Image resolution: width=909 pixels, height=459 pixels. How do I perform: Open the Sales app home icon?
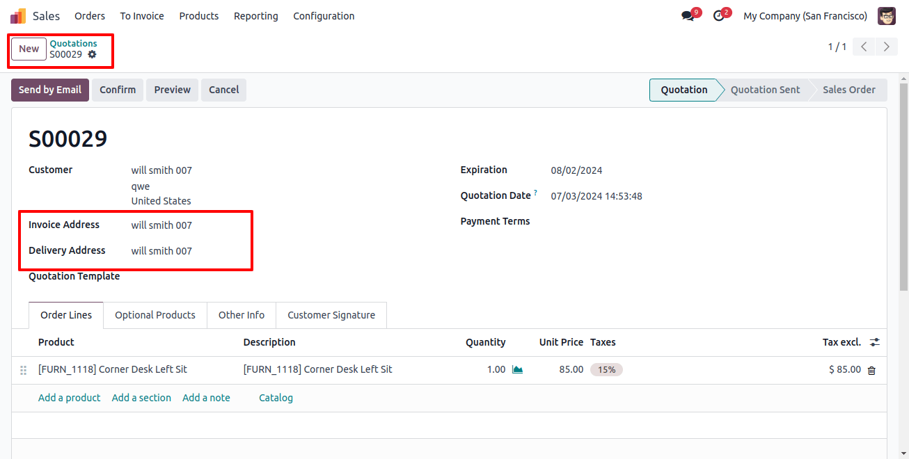click(18, 16)
